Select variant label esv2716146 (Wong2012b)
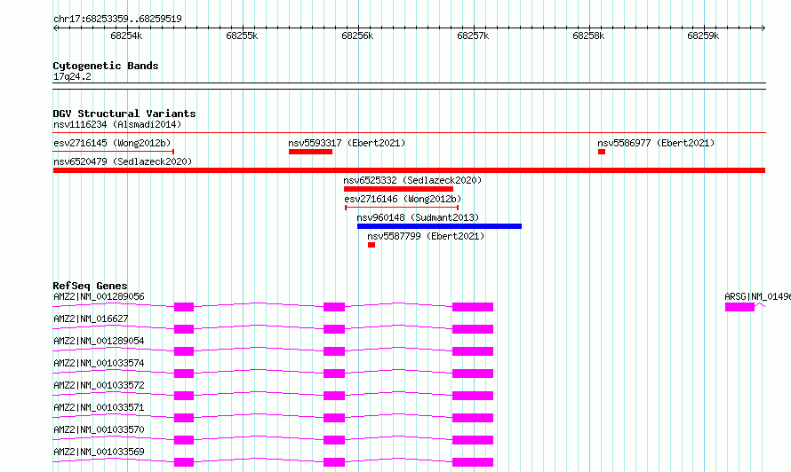The height and width of the screenshot is (472, 791). 403,199
